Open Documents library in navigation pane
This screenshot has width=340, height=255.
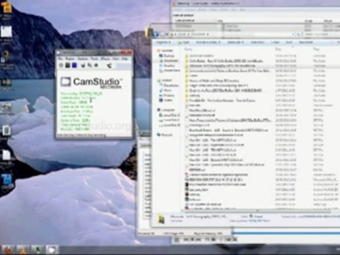tap(169, 85)
